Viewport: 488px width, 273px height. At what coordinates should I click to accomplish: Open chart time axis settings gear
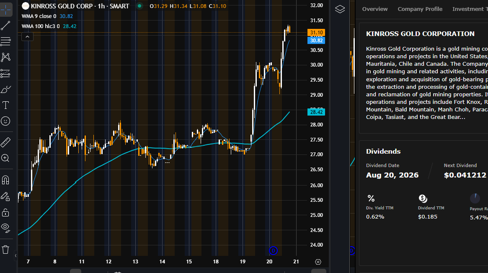[x=318, y=262]
